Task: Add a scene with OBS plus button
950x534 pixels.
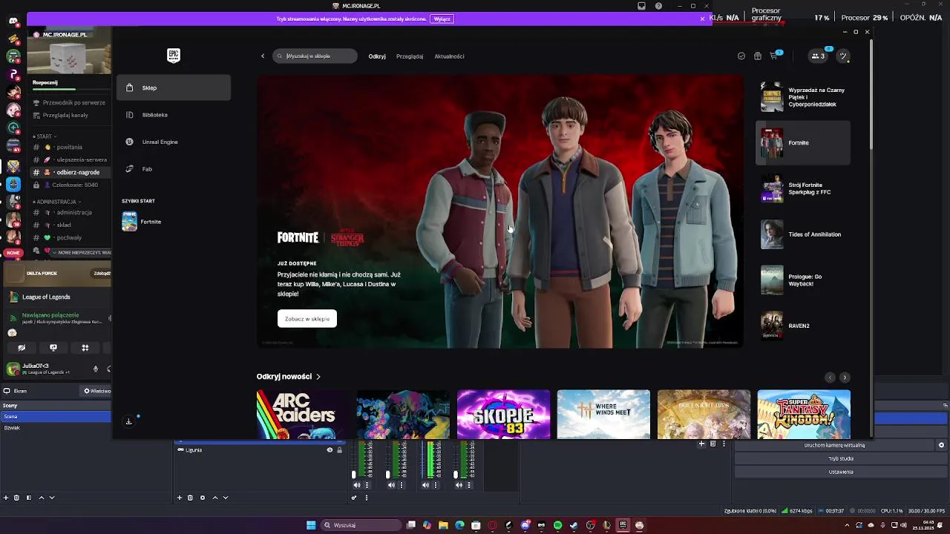Action: (x=6, y=498)
